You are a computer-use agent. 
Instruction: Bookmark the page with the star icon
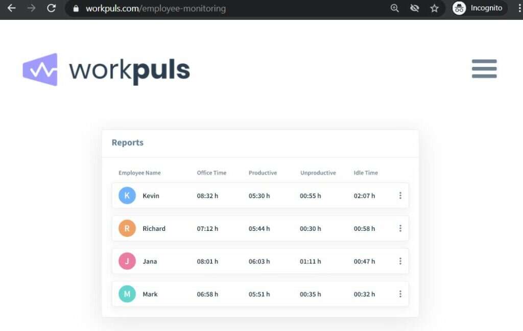pyautogui.click(x=435, y=8)
